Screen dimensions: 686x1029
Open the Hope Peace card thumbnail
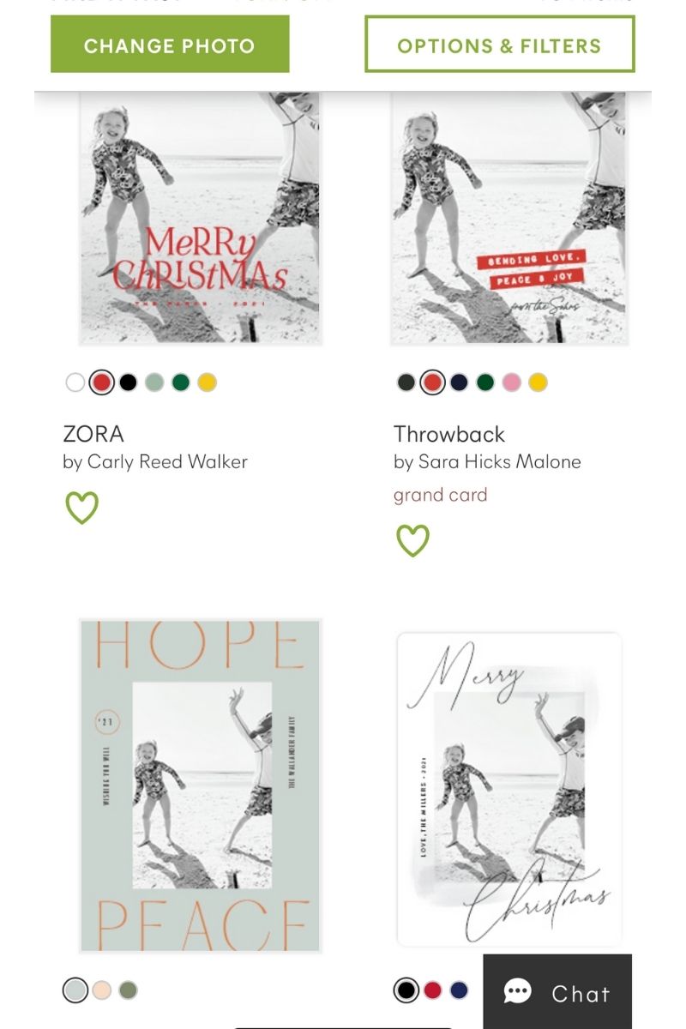coord(200,785)
